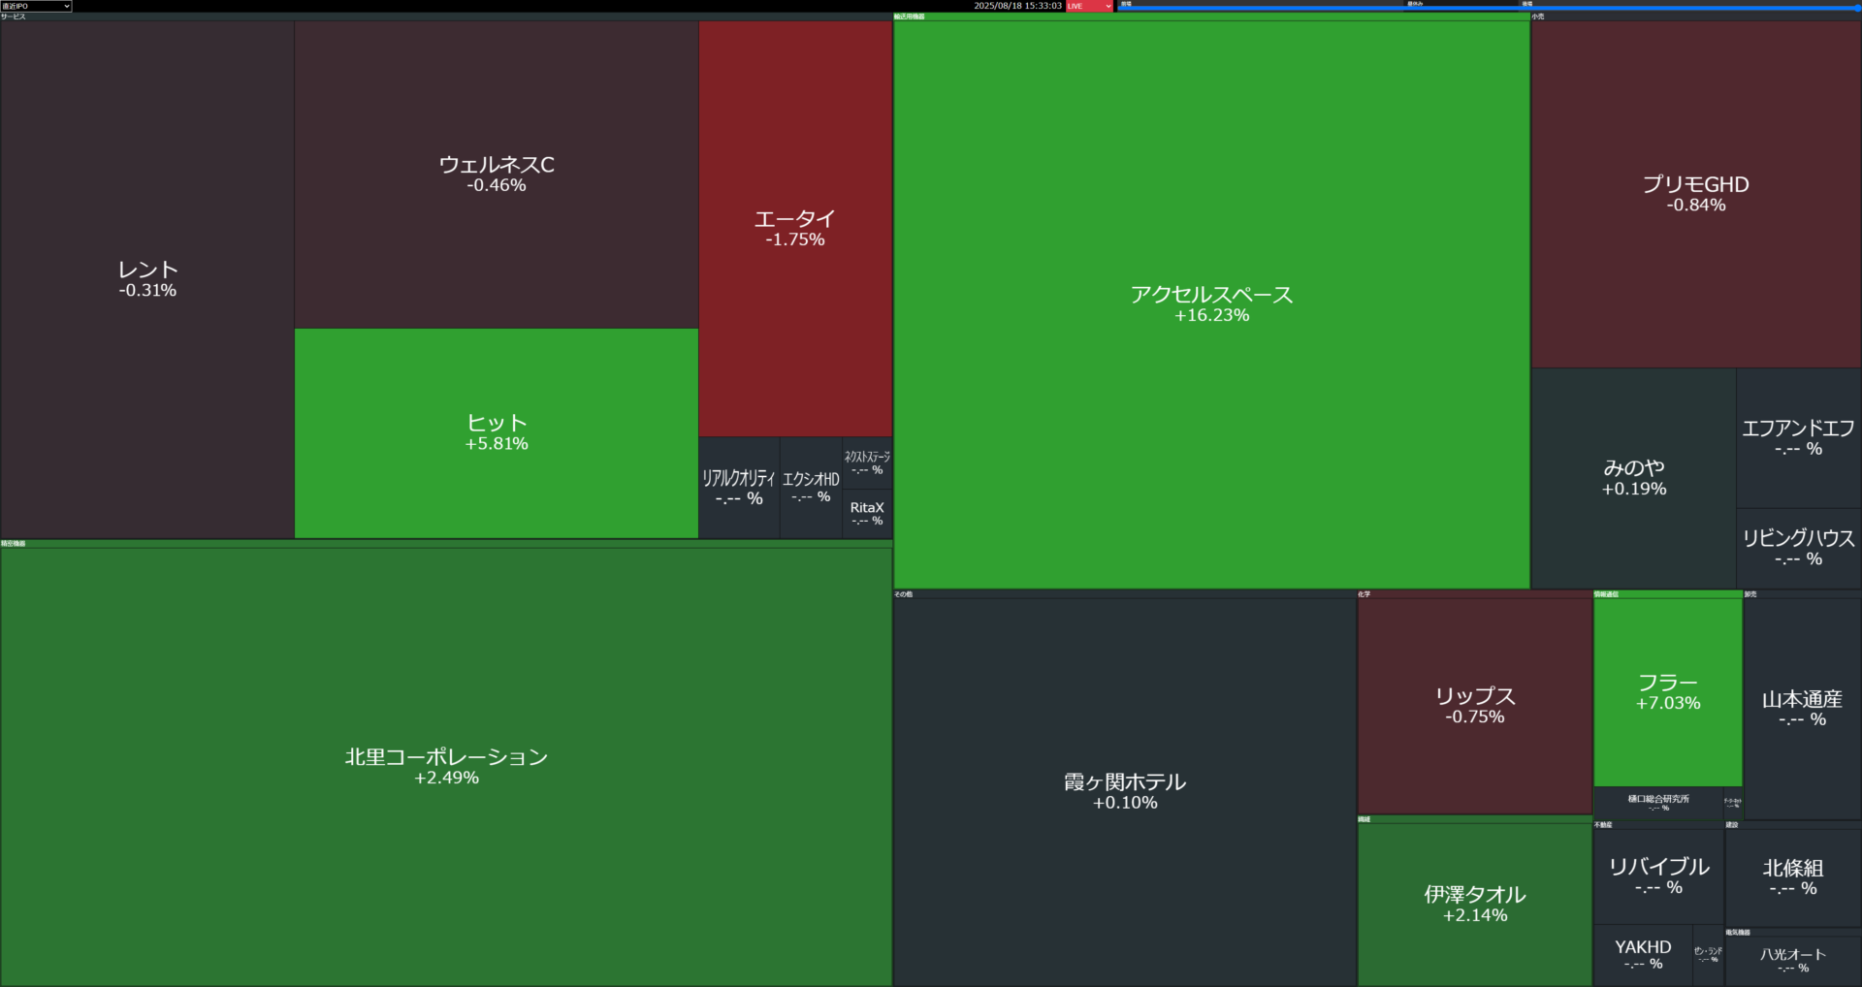
Task: Click the blue trading-session time slider track
Action: click(x=1489, y=9)
